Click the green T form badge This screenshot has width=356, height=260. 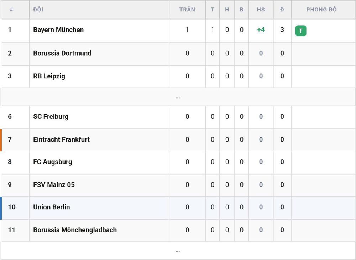click(300, 31)
